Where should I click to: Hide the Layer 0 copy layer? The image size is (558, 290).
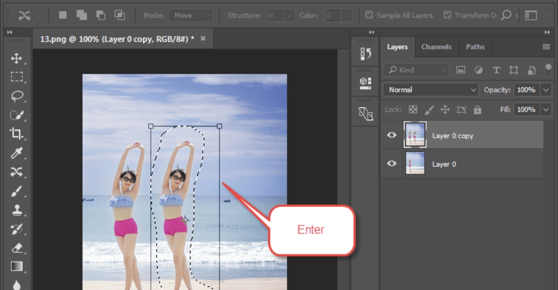pyautogui.click(x=392, y=135)
